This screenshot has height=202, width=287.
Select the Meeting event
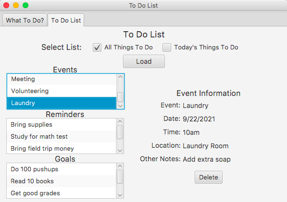pyautogui.click(x=62, y=79)
